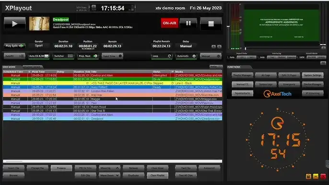
Task: Click the Prepare button
Action: pos(61,168)
